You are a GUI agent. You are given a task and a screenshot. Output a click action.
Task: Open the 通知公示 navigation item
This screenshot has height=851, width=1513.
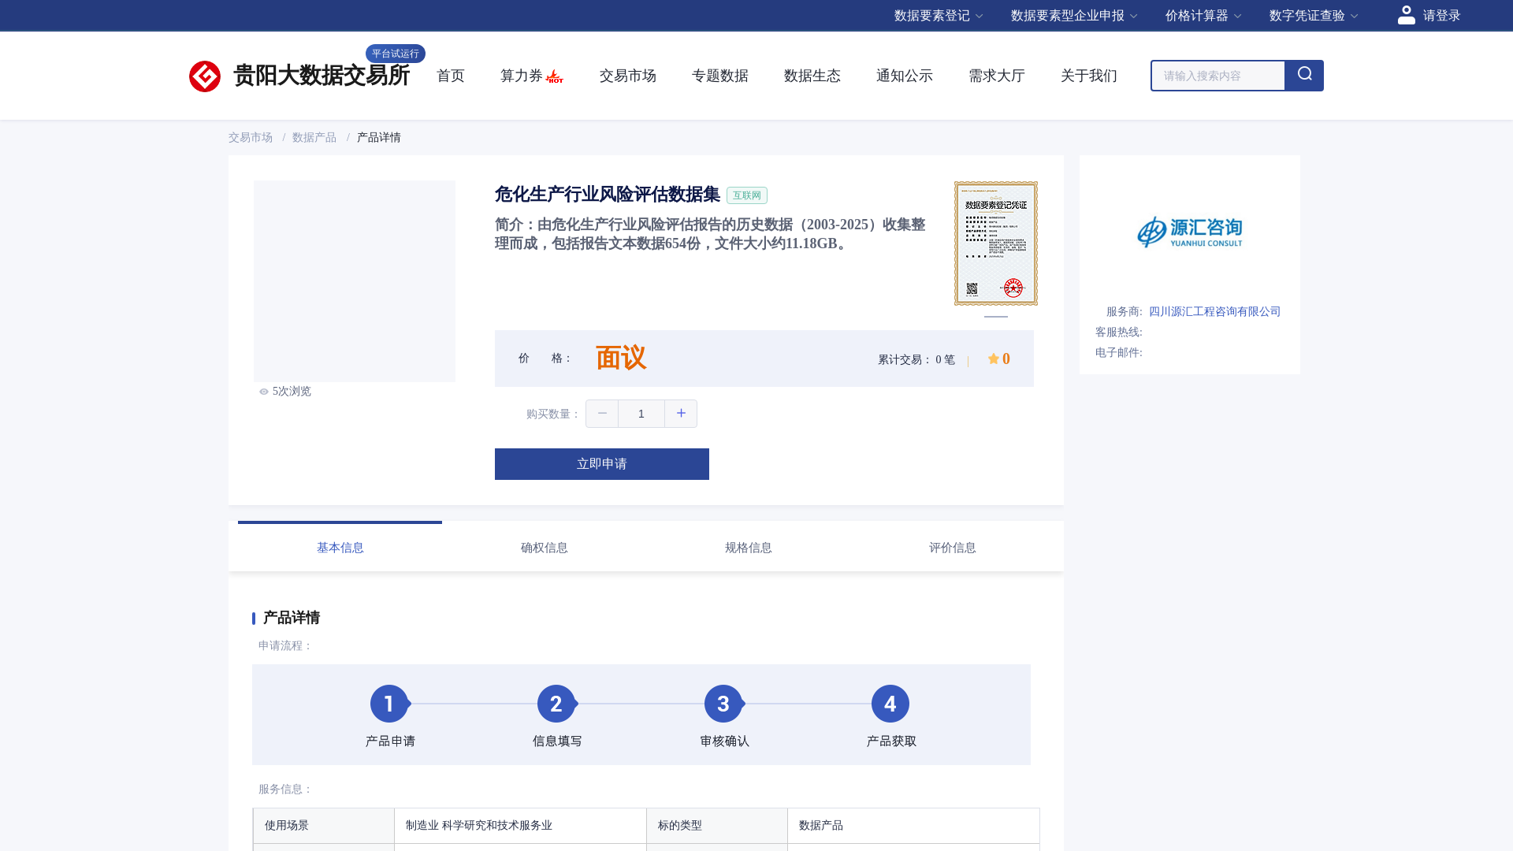click(x=905, y=76)
